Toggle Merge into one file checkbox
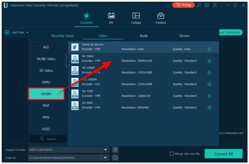249x164 pixels. [172, 154]
